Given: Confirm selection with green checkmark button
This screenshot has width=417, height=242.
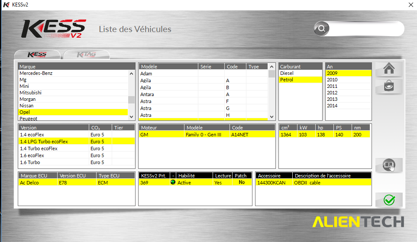Looking at the screenshot, I should (x=389, y=200).
